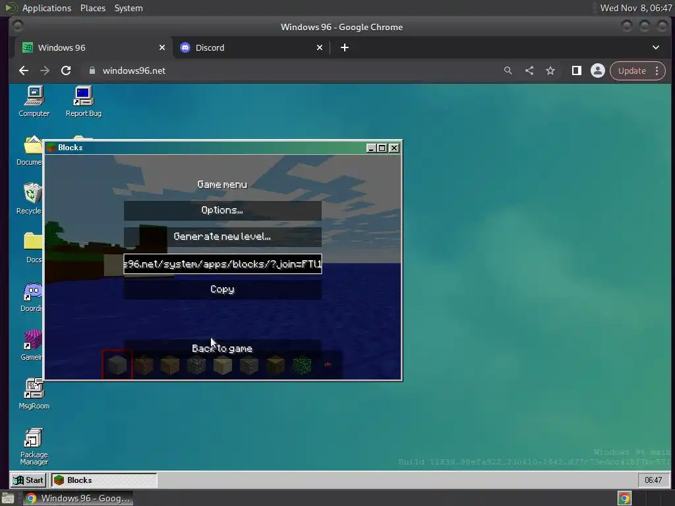Select the leaves block in hotbar
Viewport: 675px width, 506px height.
(302, 365)
